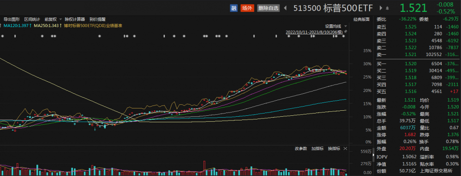This screenshot has width=461, height=176.
Task: Click the 买二 volume 30414
Action: click(436, 71)
